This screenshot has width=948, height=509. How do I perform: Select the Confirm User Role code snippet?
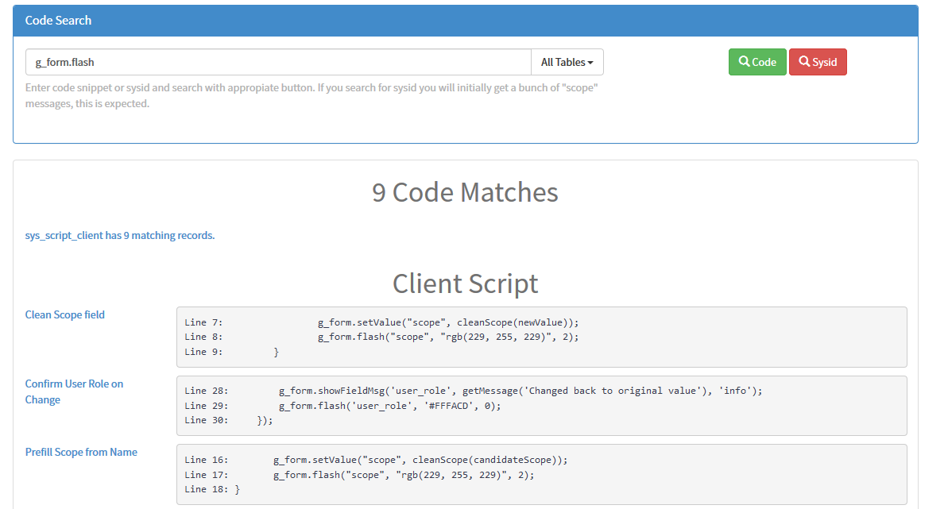(x=540, y=405)
